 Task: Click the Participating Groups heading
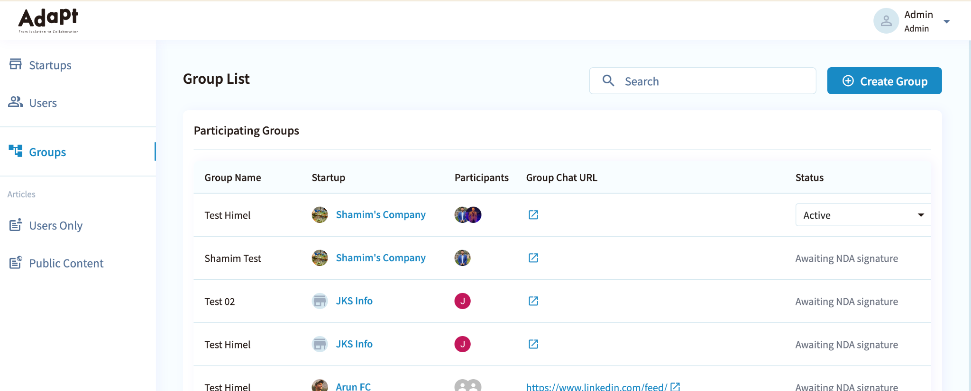tap(247, 131)
